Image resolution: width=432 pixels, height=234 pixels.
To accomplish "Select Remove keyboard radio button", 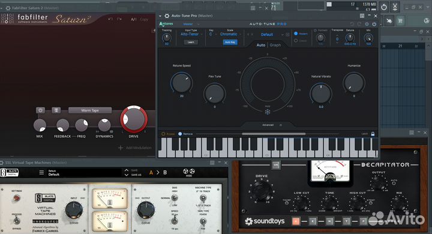I will tap(180, 134).
